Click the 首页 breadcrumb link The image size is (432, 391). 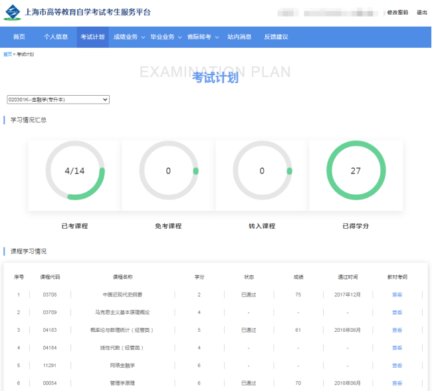(7, 55)
